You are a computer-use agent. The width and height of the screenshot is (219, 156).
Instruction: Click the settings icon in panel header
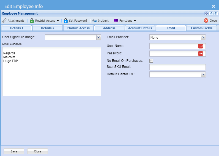pyautogui.click(x=206, y=13)
